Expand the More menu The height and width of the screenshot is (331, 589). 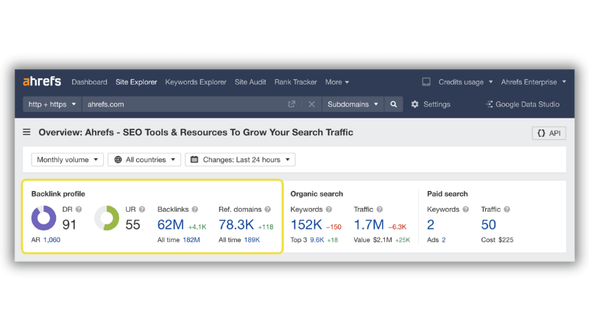[337, 82]
